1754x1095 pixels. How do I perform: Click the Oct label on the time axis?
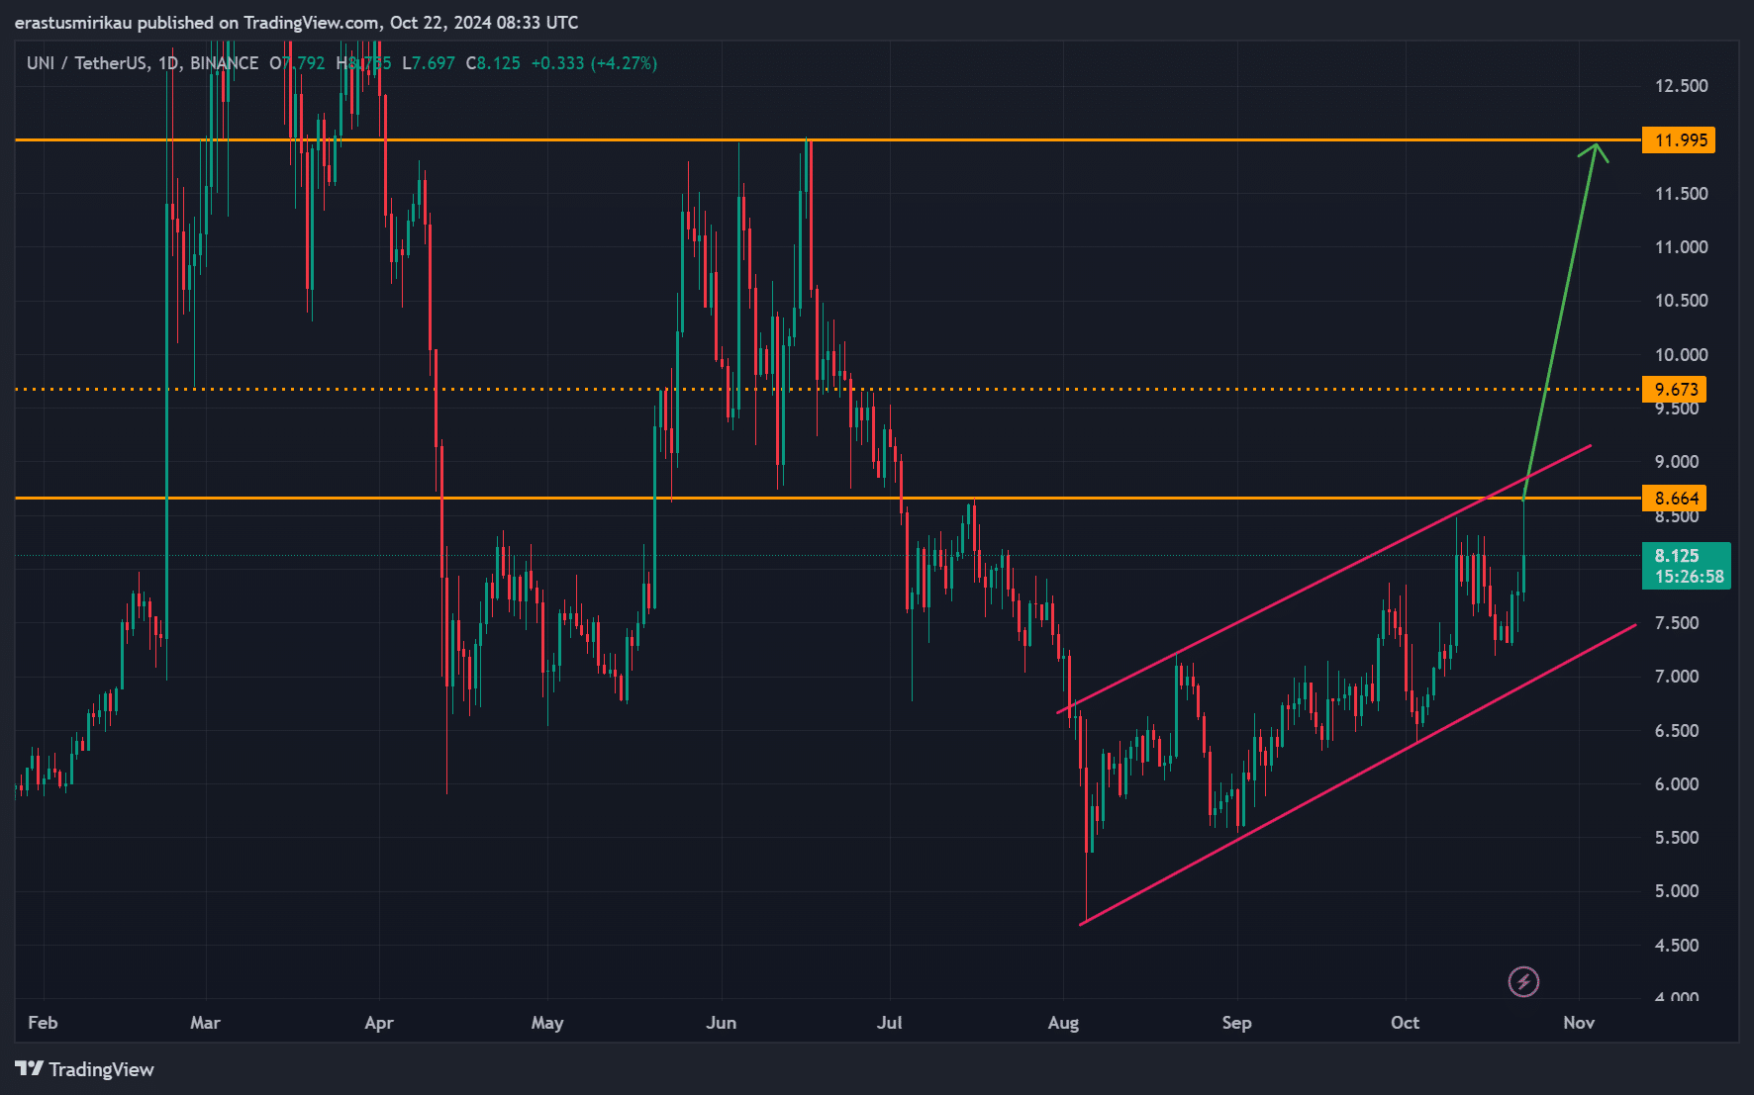coord(1406,1023)
